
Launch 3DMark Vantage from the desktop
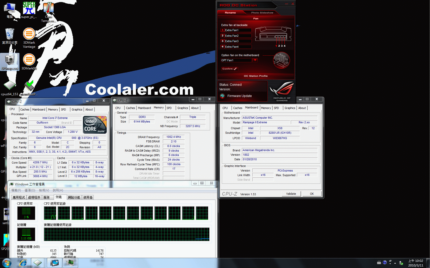[29, 38]
